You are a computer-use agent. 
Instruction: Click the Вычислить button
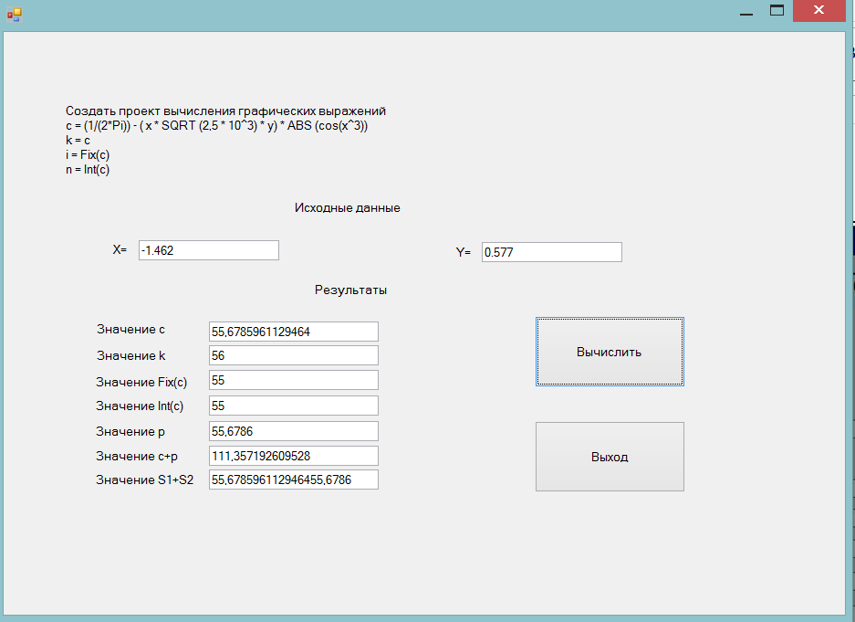pos(610,352)
